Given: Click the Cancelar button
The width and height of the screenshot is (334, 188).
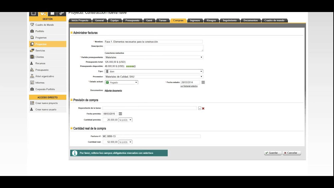Looking at the screenshot, I should coord(292,153).
